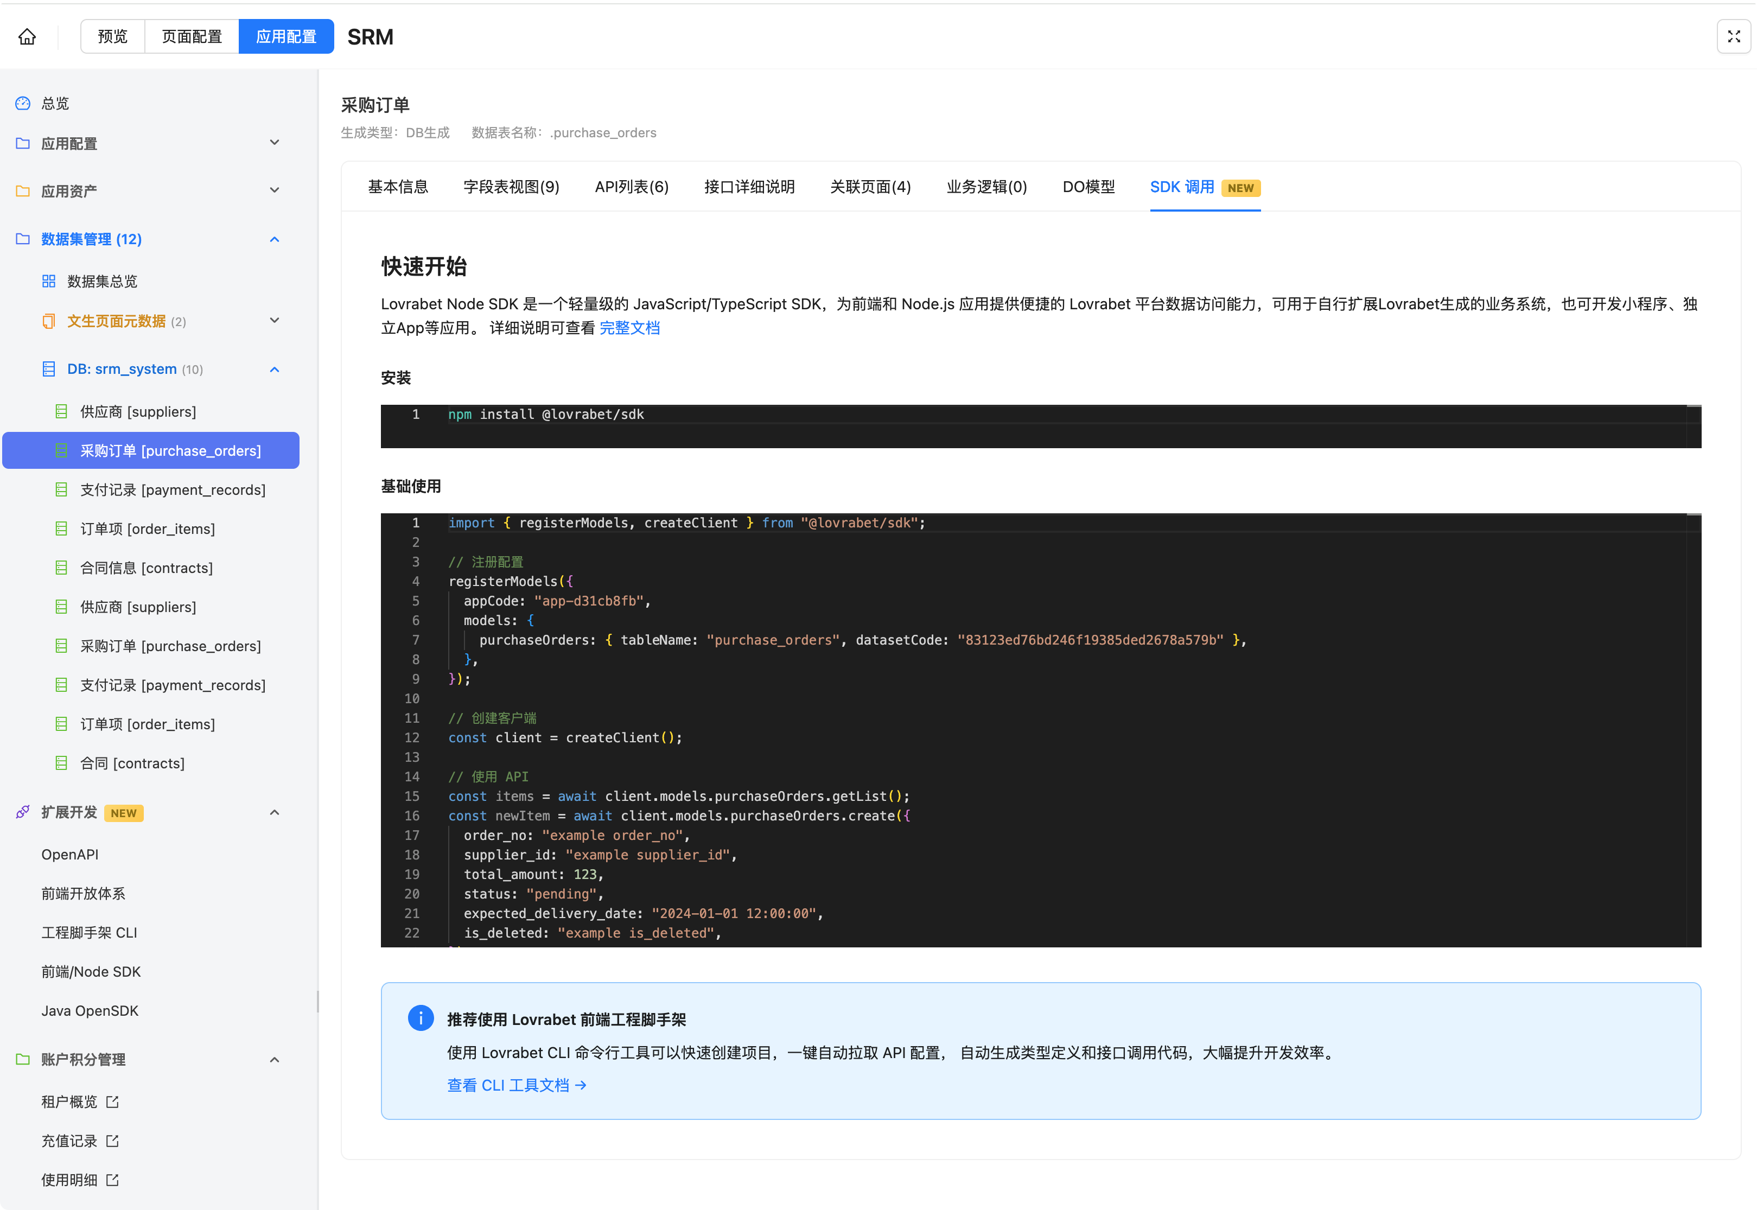Open the 接口详细说明 tab
The image size is (1757, 1210).
(x=750, y=187)
